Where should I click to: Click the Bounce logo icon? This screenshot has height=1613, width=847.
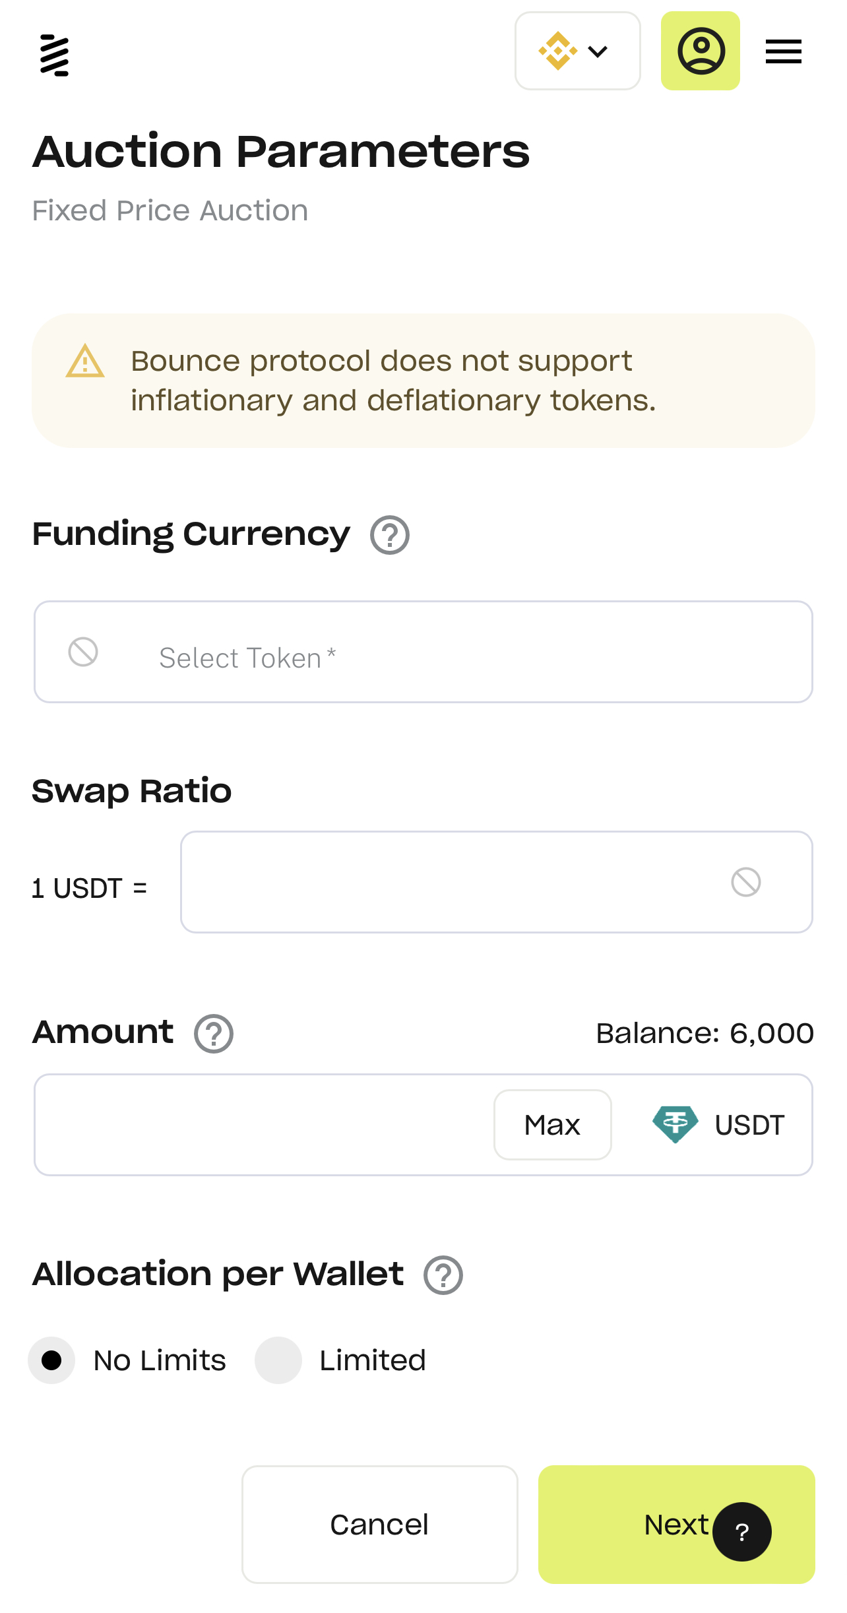pos(54,55)
